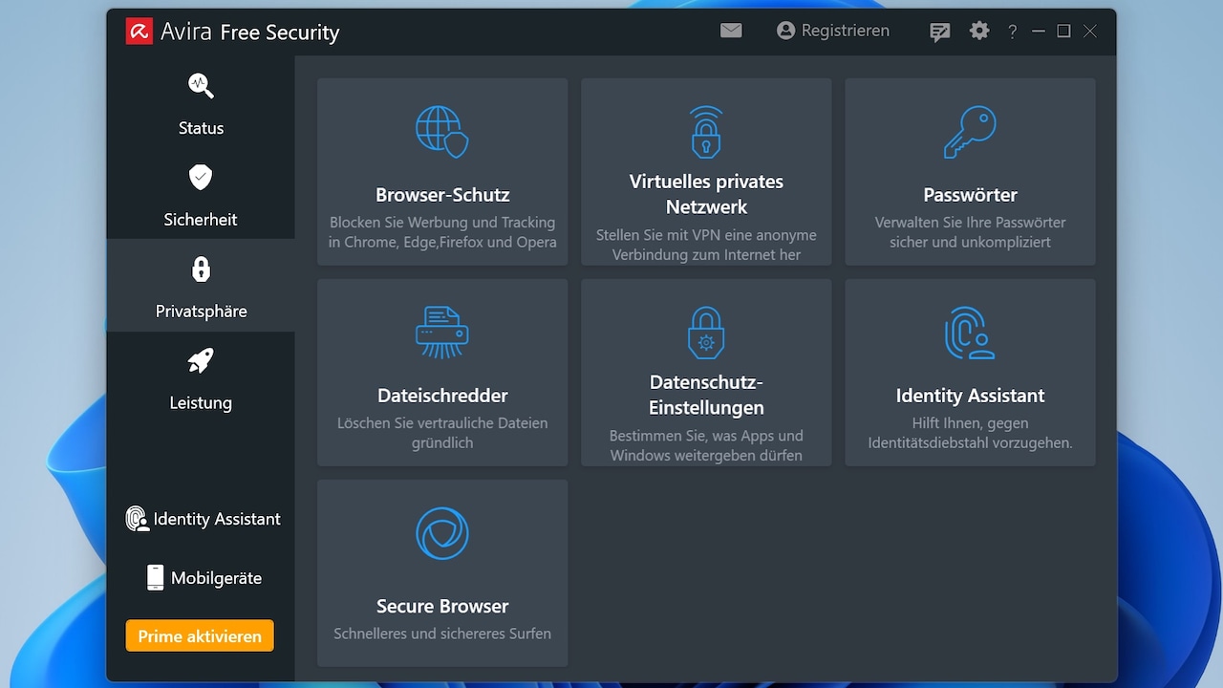The width and height of the screenshot is (1223, 688).
Task: Open Identity Assistant sidebar text link
Action: point(217,519)
